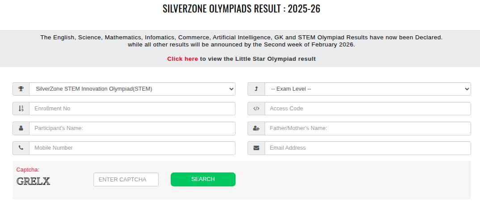Click the person icon beside Participant's Name
The height and width of the screenshot is (206, 480).
21,128
